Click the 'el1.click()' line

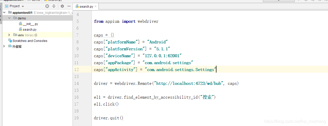pos(106,104)
